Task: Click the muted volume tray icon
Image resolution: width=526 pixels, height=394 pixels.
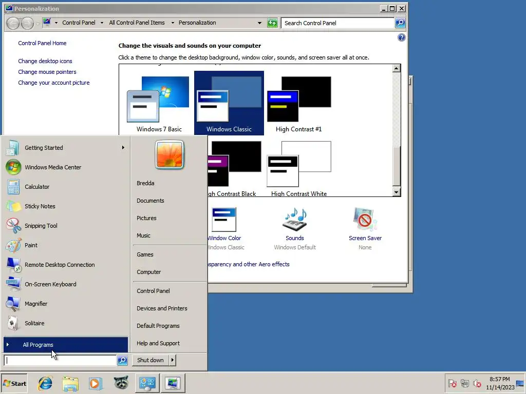Action: pos(477,383)
